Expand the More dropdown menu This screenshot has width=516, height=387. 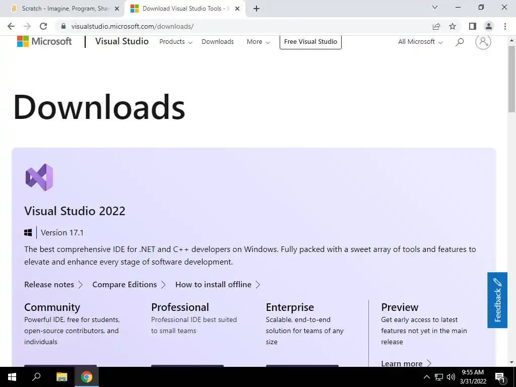[x=258, y=42]
